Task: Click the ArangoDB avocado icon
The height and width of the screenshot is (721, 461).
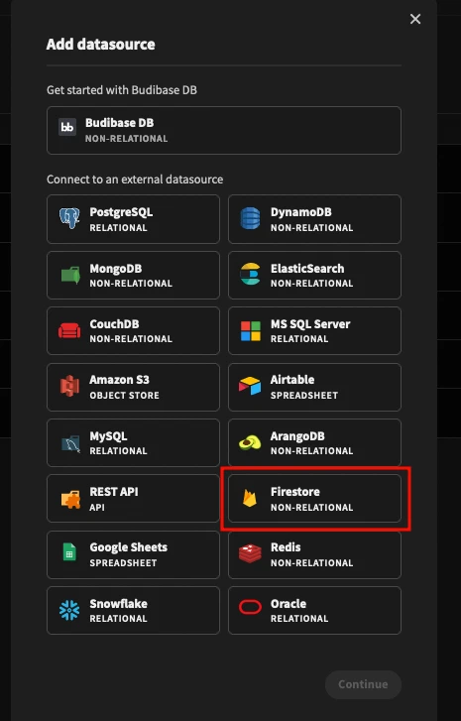Action: 250,443
